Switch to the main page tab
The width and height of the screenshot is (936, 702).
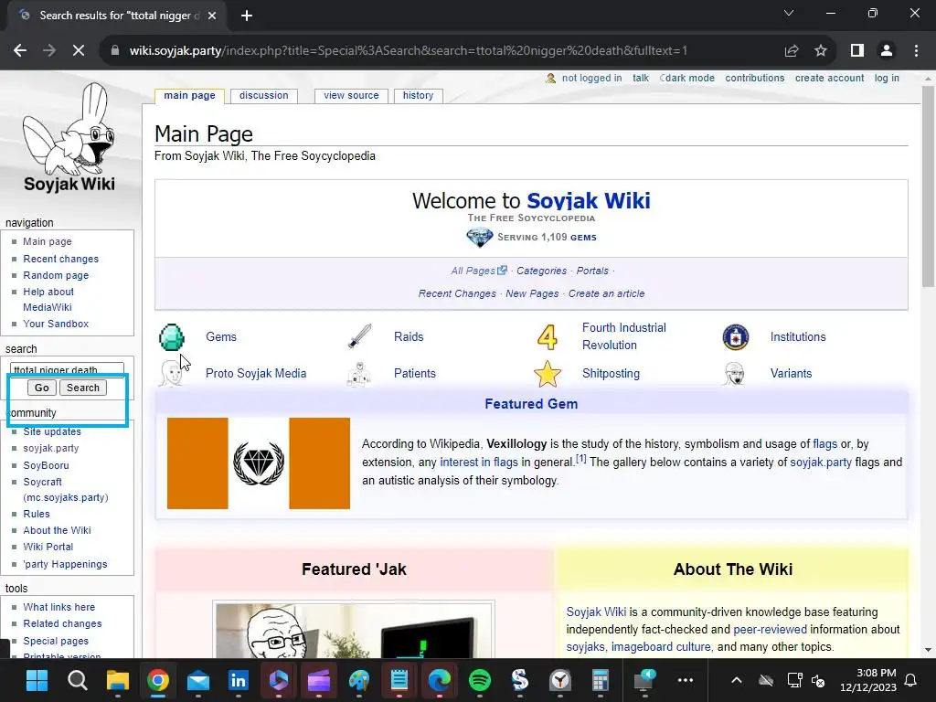pos(190,95)
